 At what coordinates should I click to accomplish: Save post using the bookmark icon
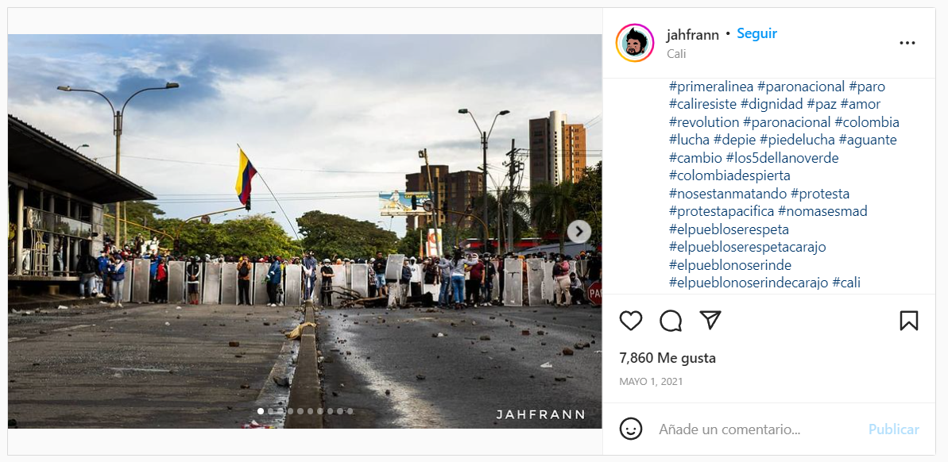click(909, 321)
